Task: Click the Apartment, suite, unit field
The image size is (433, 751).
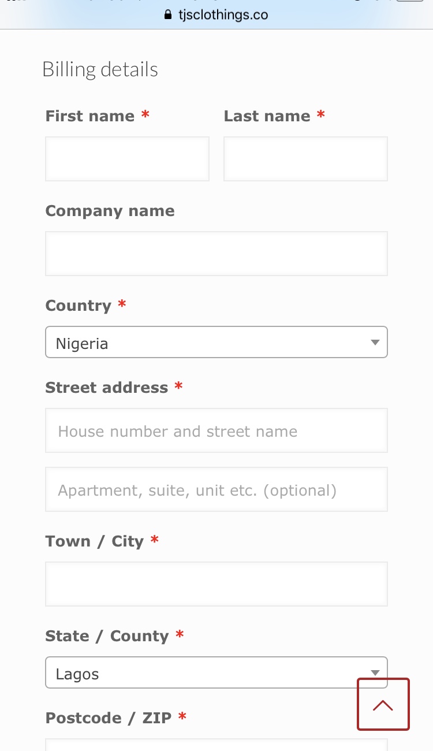Action: click(x=216, y=489)
